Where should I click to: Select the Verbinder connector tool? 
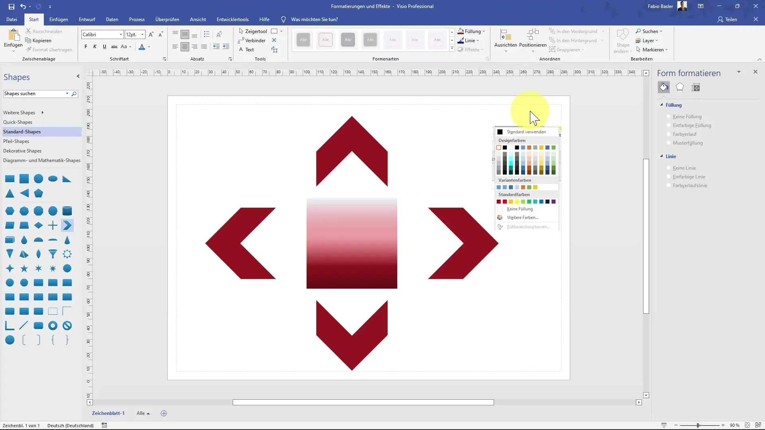click(x=252, y=40)
